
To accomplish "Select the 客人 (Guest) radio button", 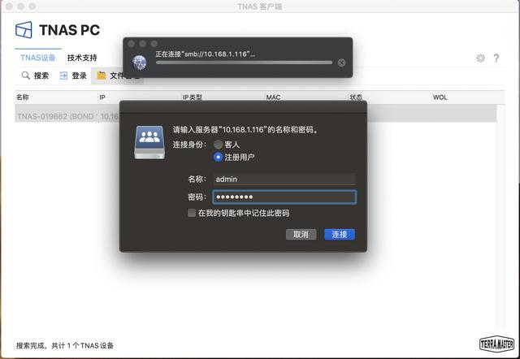I will coord(218,144).
